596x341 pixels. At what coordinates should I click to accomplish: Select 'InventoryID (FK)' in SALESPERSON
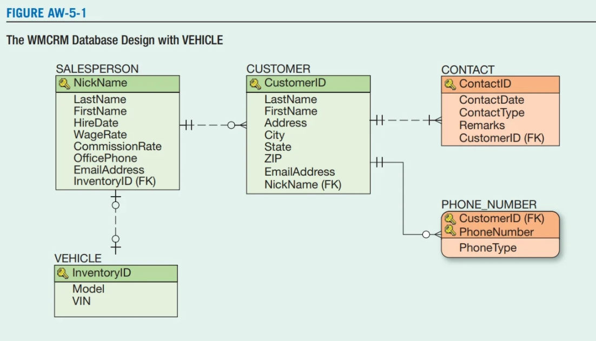tap(115, 182)
